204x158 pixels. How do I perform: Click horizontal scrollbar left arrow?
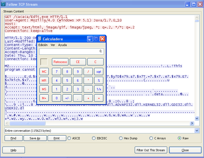7,123
